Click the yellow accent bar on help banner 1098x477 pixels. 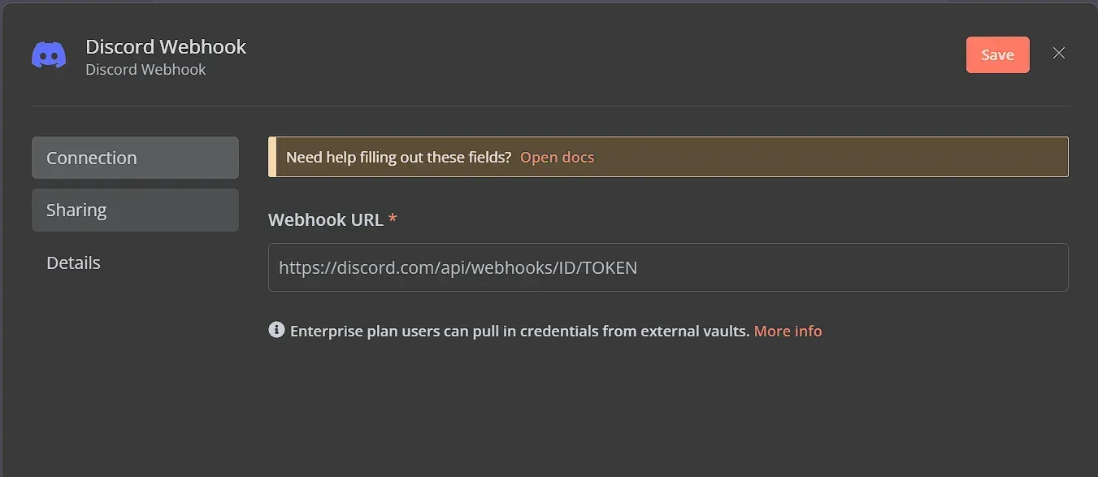272,157
